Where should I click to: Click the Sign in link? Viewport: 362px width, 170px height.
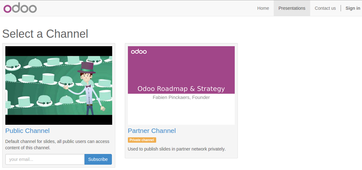(x=353, y=8)
